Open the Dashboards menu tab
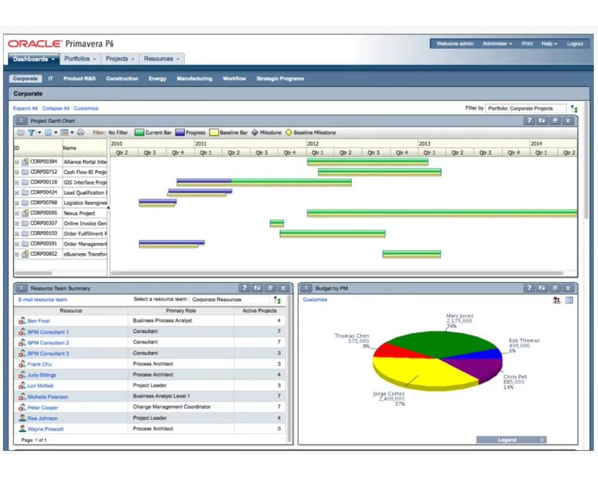The width and height of the screenshot is (598, 479). pos(34,59)
